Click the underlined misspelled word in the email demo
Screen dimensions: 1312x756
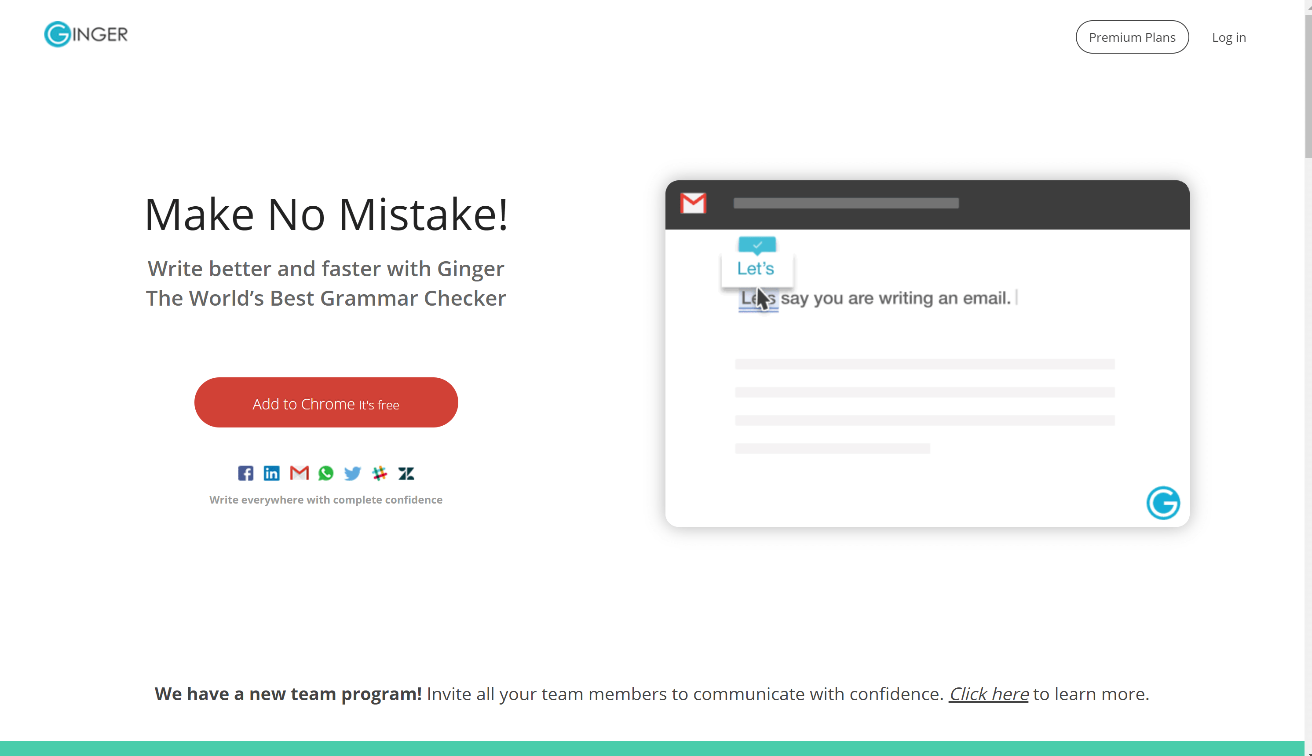[759, 299]
